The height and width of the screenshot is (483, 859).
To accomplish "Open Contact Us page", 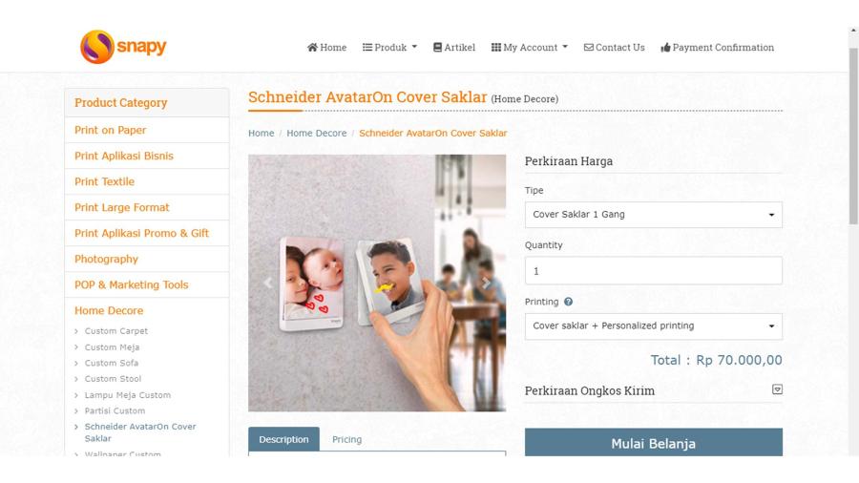I will (x=614, y=48).
